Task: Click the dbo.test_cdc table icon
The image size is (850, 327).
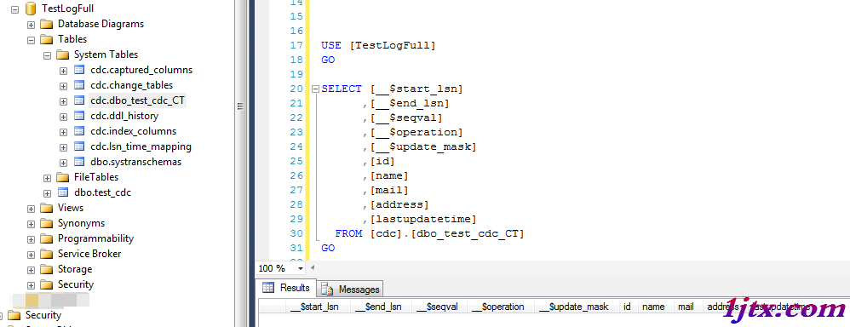Action: point(63,192)
